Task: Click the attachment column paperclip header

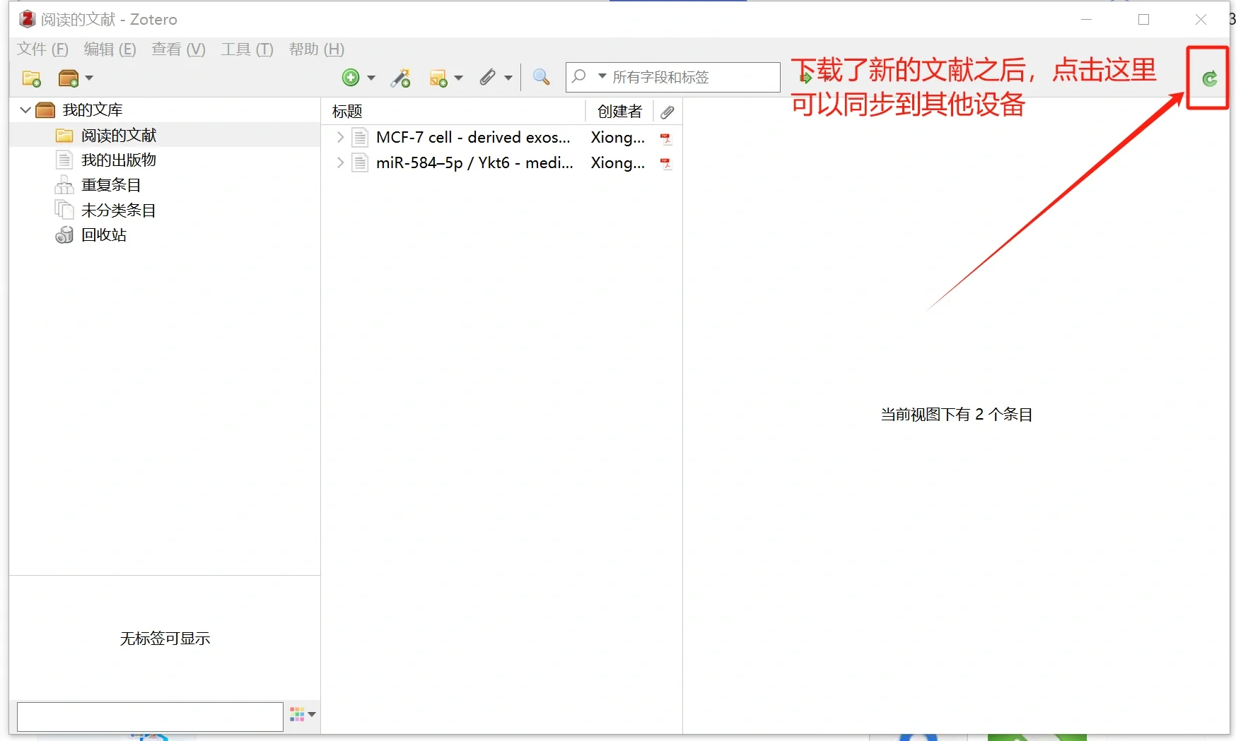Action: (x=667, y=111)
